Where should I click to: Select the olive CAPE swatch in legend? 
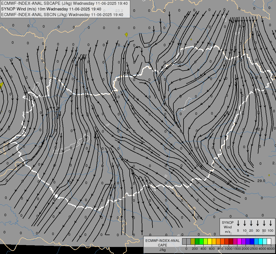tap(193, 241)
